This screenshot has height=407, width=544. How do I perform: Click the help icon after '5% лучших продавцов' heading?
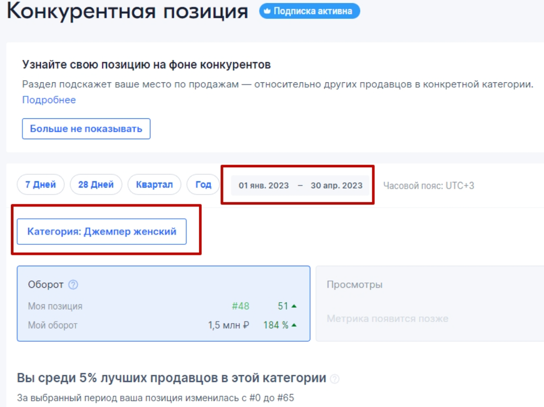[335, 379]
